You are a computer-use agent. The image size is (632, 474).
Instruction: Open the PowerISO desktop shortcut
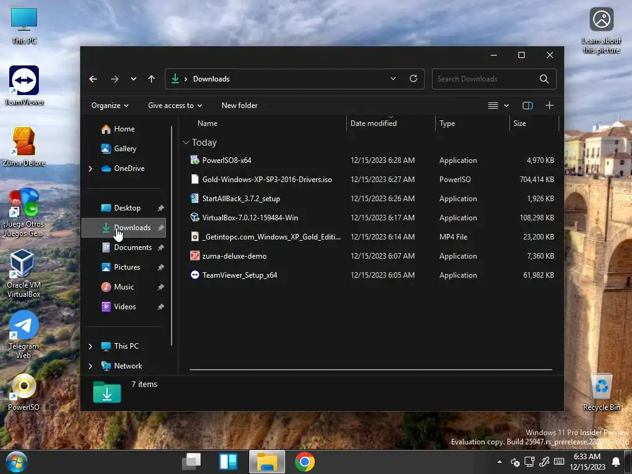(24, 392)
